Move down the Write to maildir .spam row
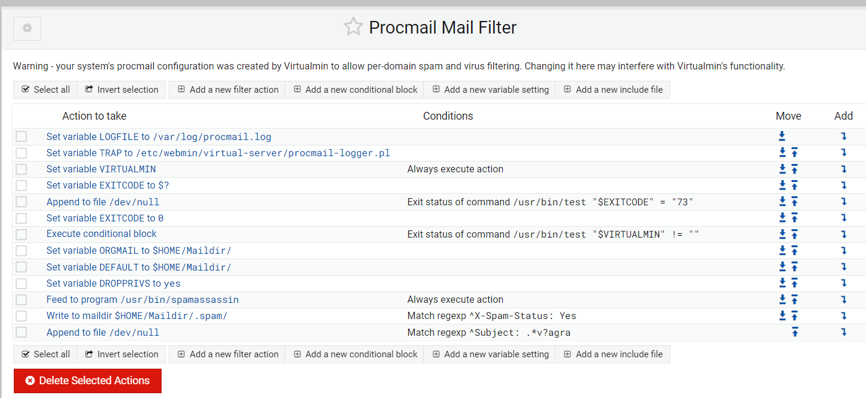Viewport: 866px width, 398px height. pyautogui.click(x=782, y=315)
